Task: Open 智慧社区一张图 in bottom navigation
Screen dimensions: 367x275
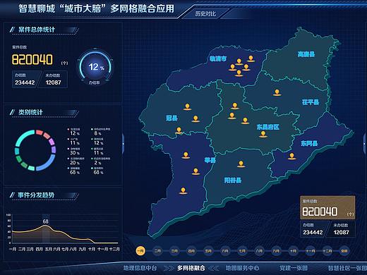Action: 347,268
